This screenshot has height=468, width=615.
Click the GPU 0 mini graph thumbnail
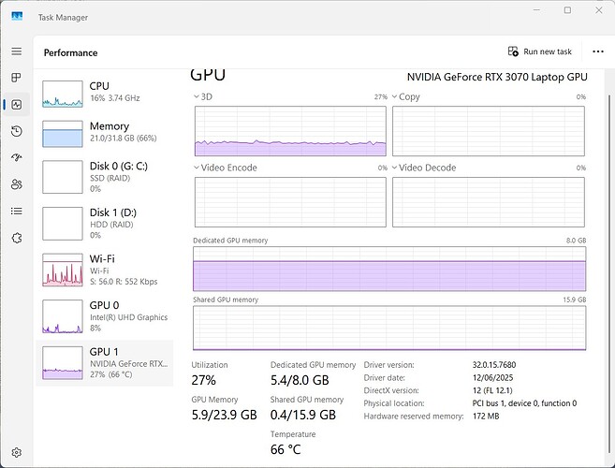pyautogui.click(x=63, y=316)
